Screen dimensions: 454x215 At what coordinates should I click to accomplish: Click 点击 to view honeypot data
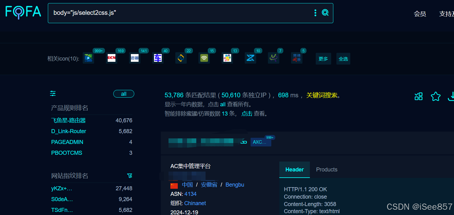coord(247,114)
